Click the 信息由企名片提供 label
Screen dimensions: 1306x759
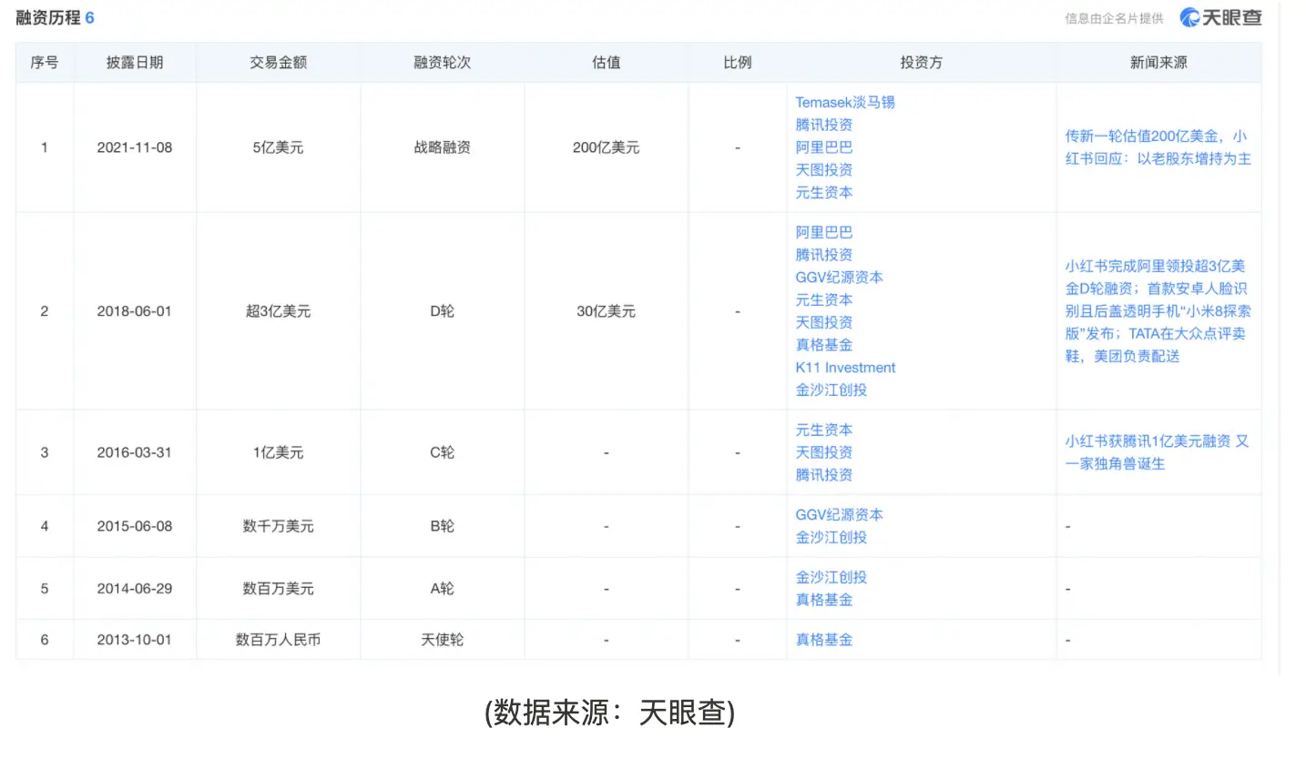pos(1114,18)
